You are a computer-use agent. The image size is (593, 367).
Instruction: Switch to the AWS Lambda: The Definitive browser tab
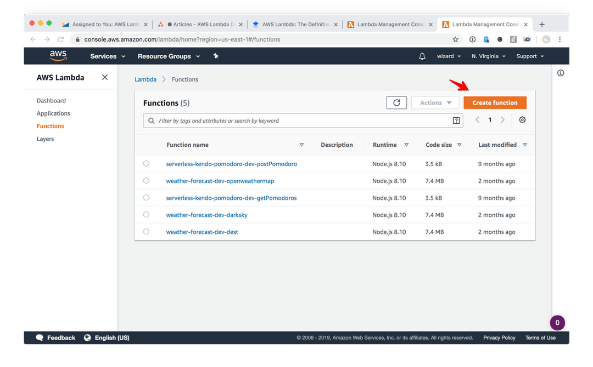[294, 24]
